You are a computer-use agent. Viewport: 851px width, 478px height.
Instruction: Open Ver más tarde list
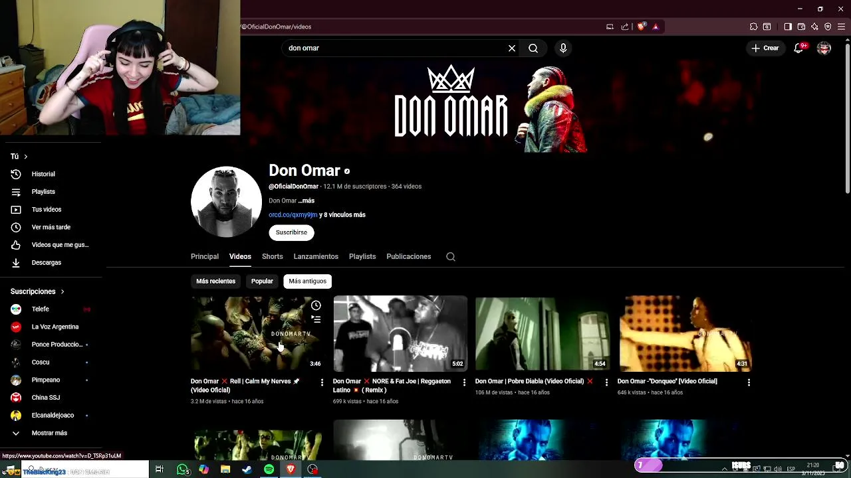51,227
